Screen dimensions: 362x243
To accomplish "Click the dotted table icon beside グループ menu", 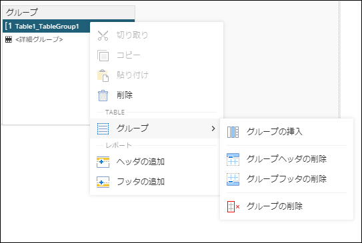I will pyautogui.click(x=103, y=128).
